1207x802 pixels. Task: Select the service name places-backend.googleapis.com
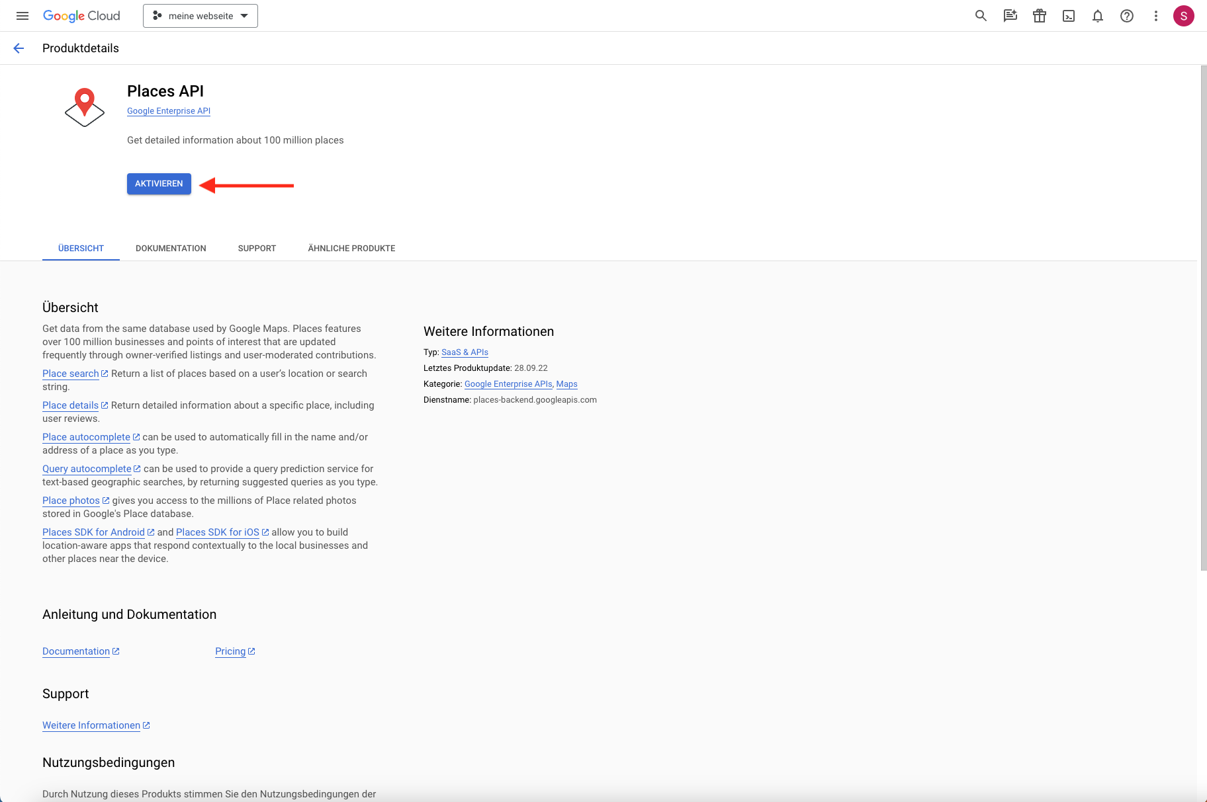[x=535, y=400]
